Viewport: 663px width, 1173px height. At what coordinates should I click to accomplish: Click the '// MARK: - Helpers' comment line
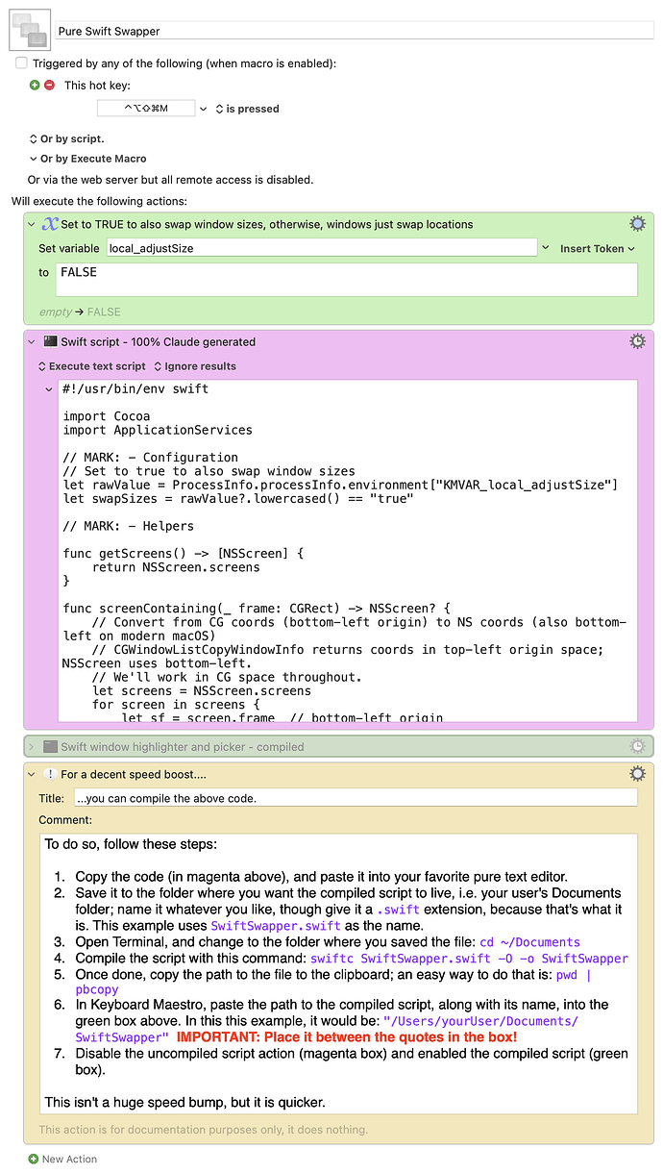(129, 526)
